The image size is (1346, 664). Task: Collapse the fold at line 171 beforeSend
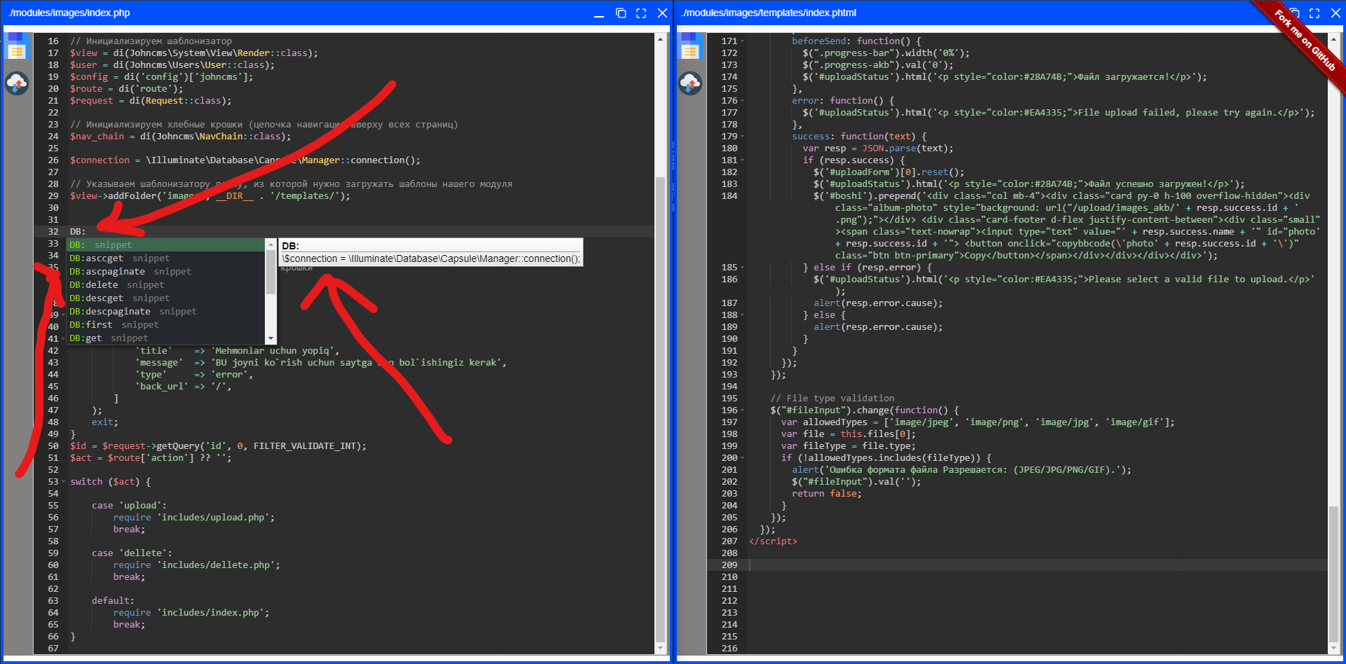[743, 41]
